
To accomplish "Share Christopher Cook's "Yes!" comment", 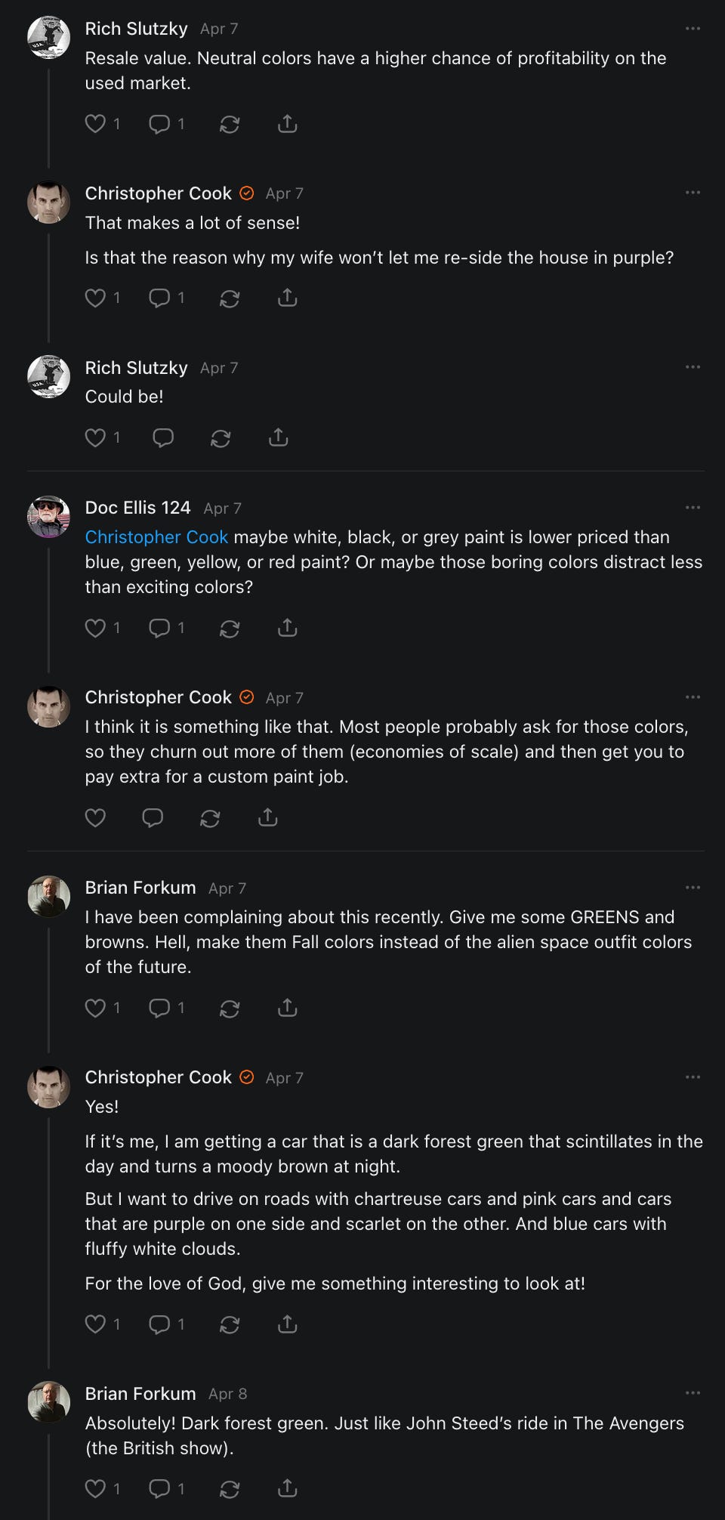I will click(x=288, y=1324).
